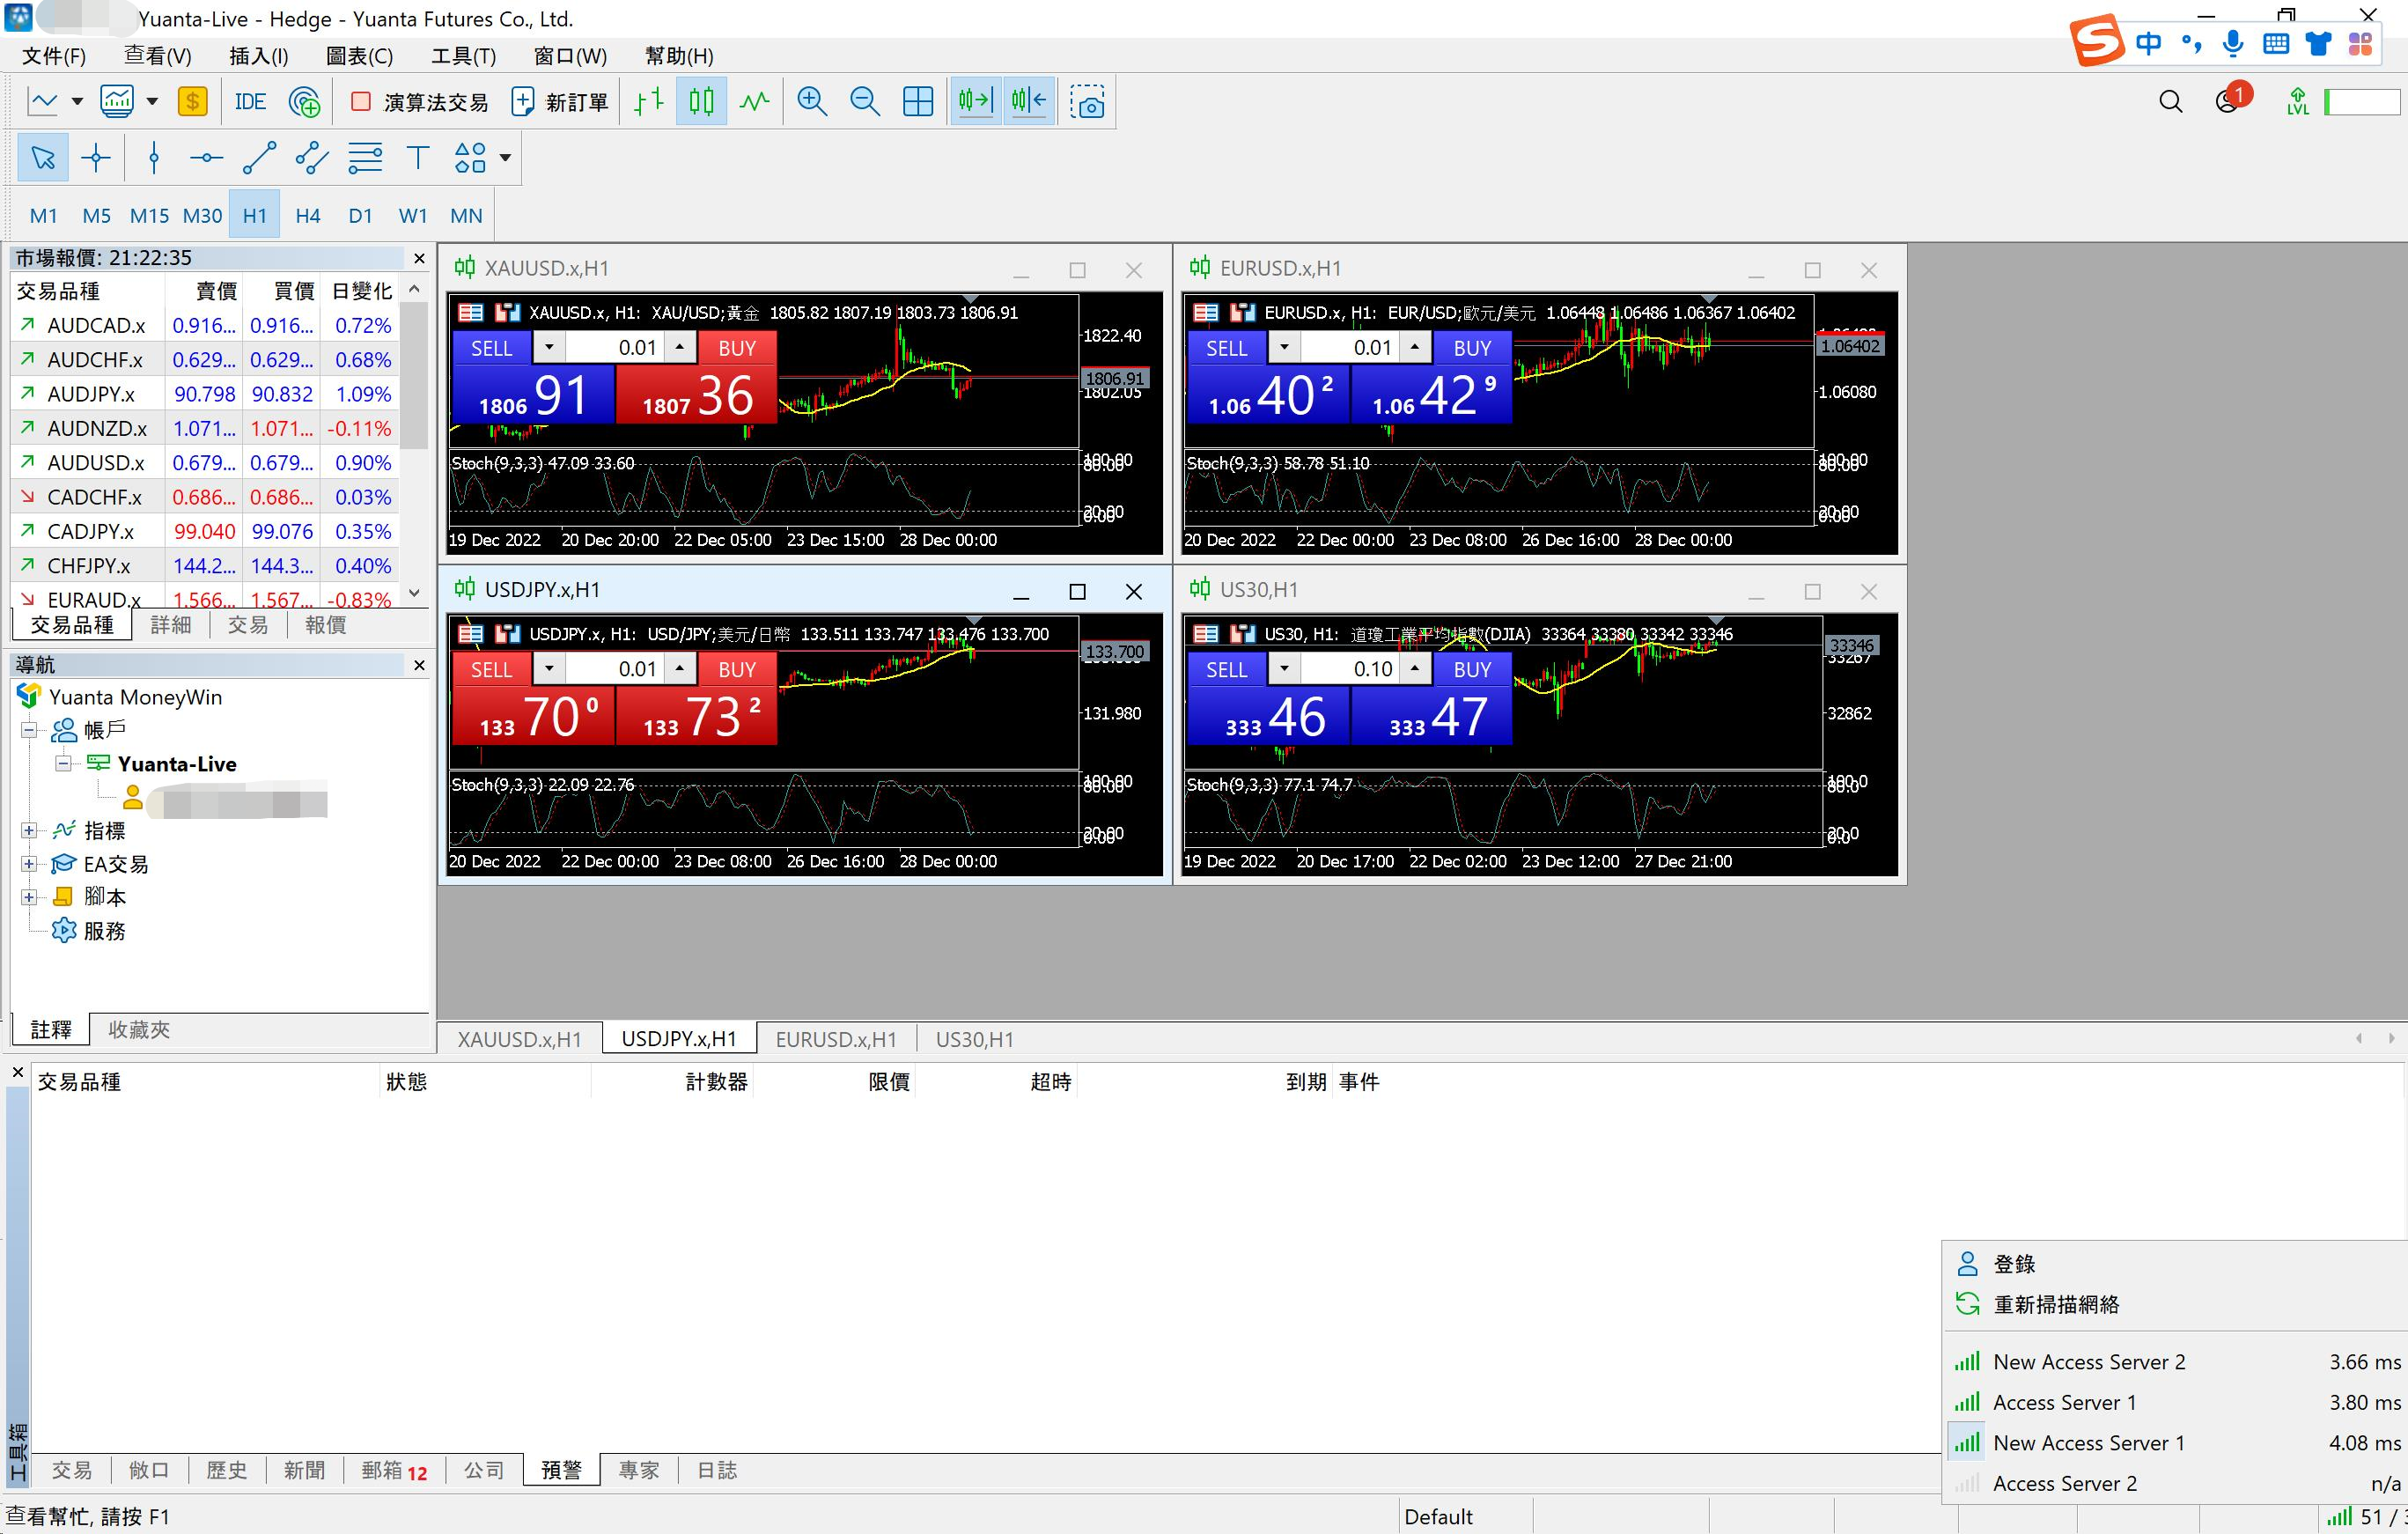Switch to line chart display icon

[x=755, y=102]
